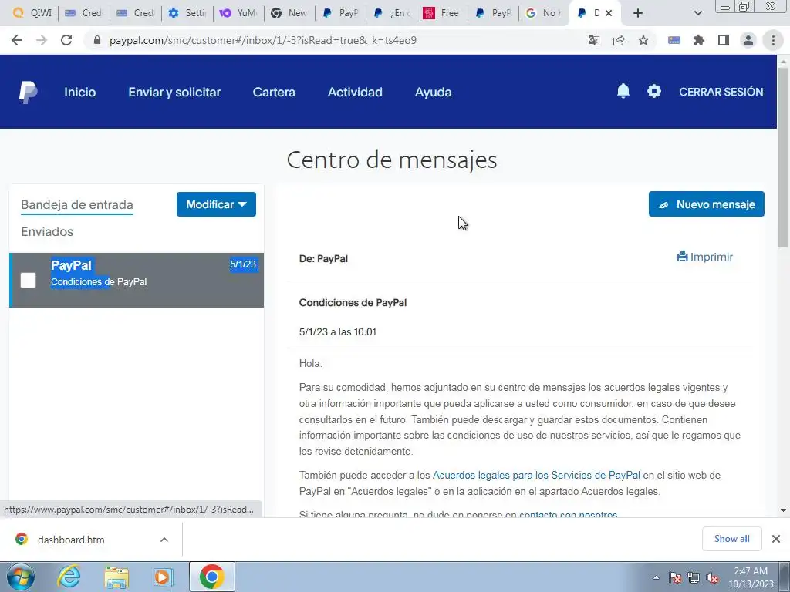Reload the page with refresh icon

66,40
